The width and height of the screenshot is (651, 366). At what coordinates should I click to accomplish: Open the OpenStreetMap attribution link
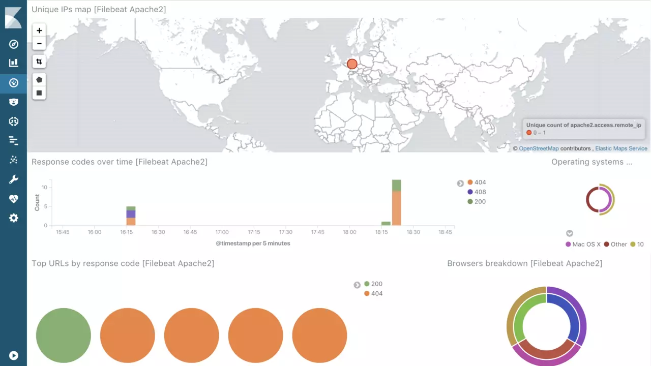click(539, 148)
